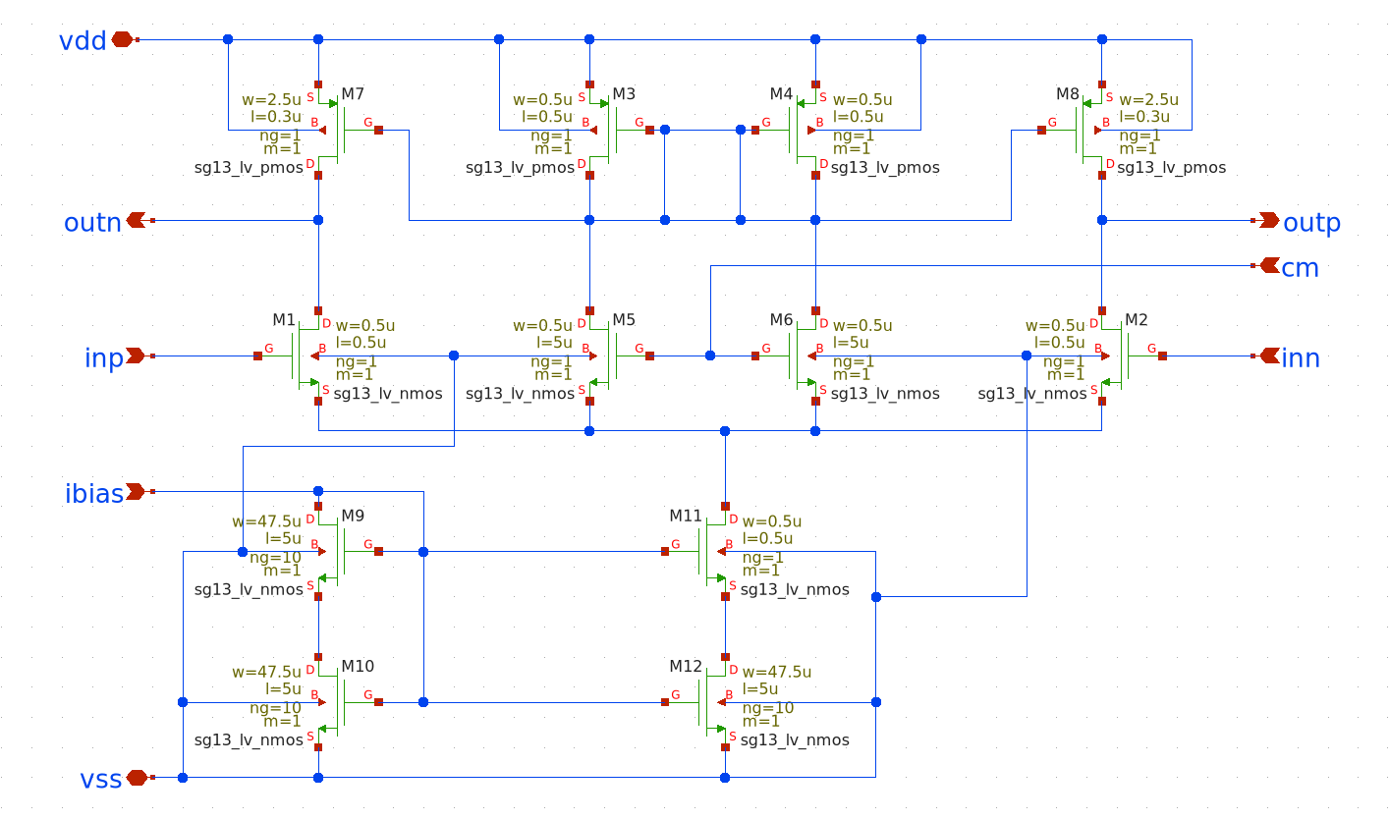
Task: Select the sg13_lv_nmos label under M2
Action: pos(1032,394)
